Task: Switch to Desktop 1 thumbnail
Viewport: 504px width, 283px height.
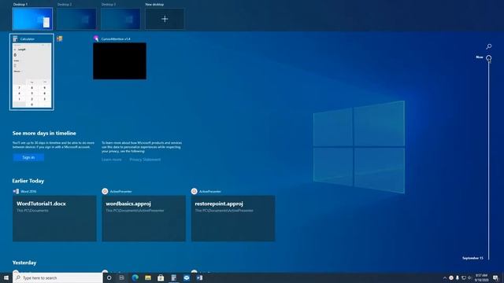Action: coord(32,19)
